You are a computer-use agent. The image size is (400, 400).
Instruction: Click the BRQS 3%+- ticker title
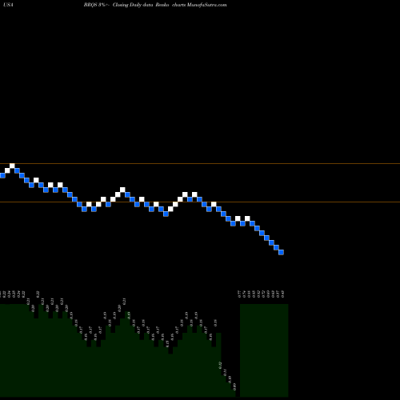coord(97,5)
